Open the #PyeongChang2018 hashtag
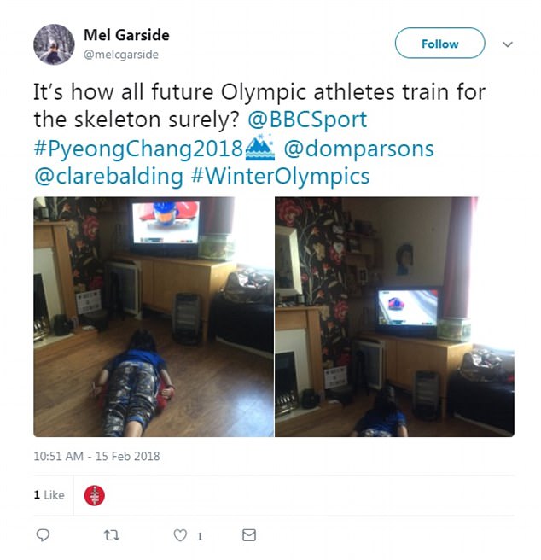The height and width of the screenshot is (560, 541). click(138, 149)
